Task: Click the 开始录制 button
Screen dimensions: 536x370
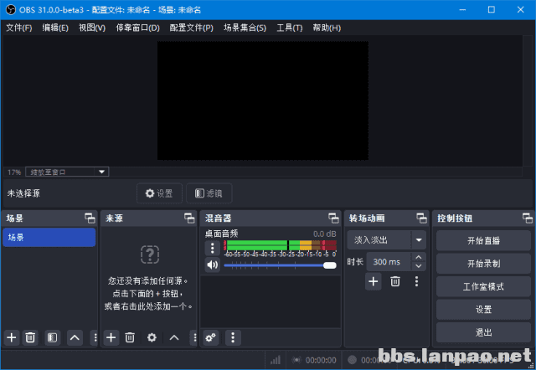Action: click(x=484, y=263)
